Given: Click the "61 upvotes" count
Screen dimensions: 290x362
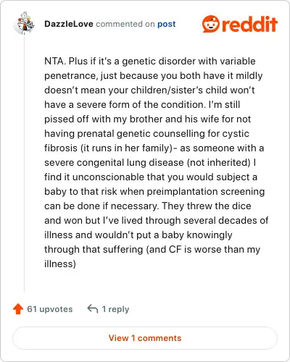Looking at the screenshot, I should (x=50, y=309).
